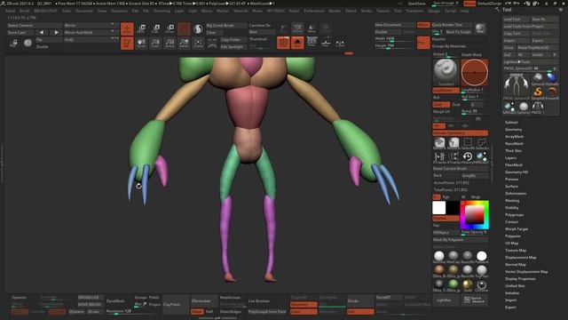Toggle the orange Adapt option

(197, 312)
